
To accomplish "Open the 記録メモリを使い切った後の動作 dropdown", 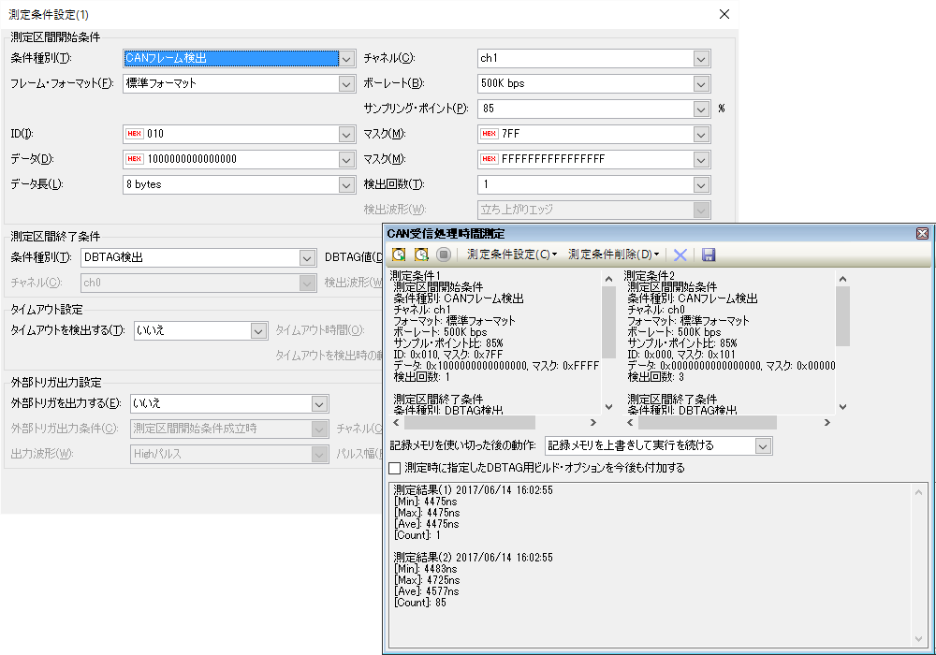I will 763,445.
